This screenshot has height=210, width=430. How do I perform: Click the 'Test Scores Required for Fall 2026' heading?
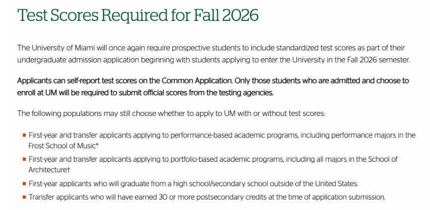click(x=138, y=15)
